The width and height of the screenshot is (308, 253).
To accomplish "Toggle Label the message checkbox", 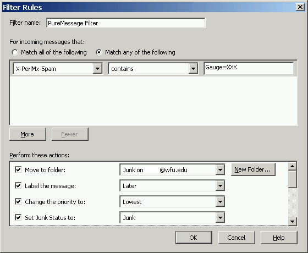I will [x=18, y=185].
